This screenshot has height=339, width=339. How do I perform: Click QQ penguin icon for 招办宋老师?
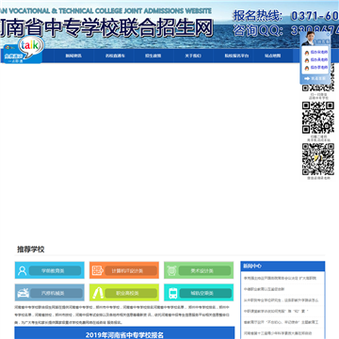click(307, 52)
